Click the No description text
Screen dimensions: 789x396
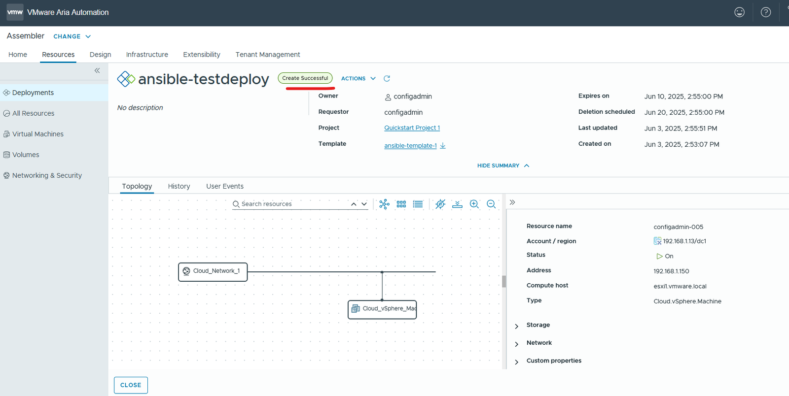[140, 107]
